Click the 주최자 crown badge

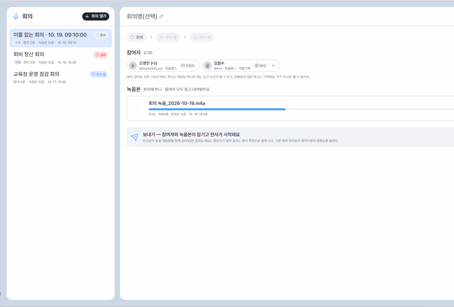pyautogui.click(x=188, y=66)
